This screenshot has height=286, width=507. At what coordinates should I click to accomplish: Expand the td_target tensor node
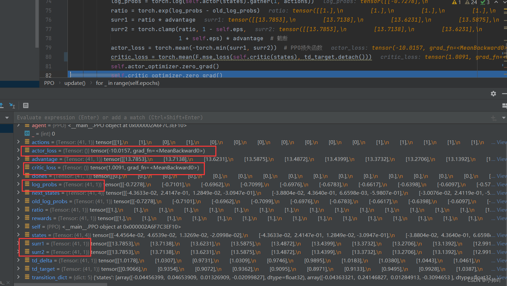point(18,269)
